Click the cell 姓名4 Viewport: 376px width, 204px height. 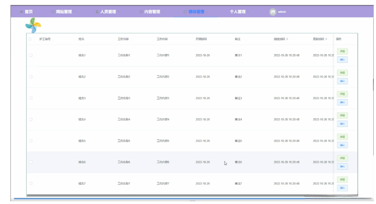point(82,119)
